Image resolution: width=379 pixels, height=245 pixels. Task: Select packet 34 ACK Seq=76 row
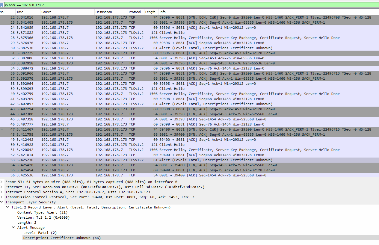189,68
